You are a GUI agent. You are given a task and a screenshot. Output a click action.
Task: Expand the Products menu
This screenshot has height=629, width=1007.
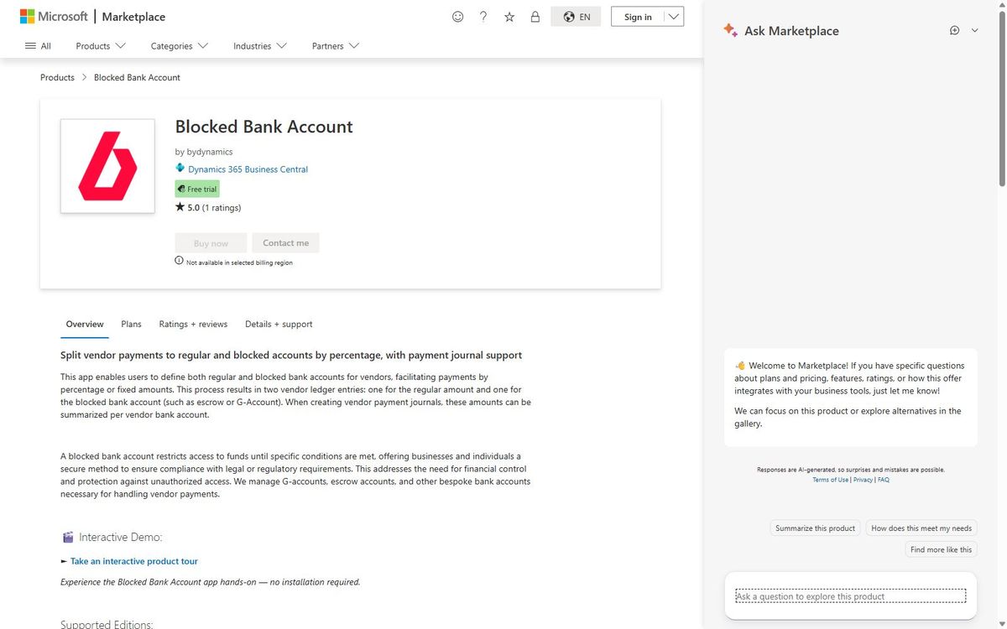point(101,46)
